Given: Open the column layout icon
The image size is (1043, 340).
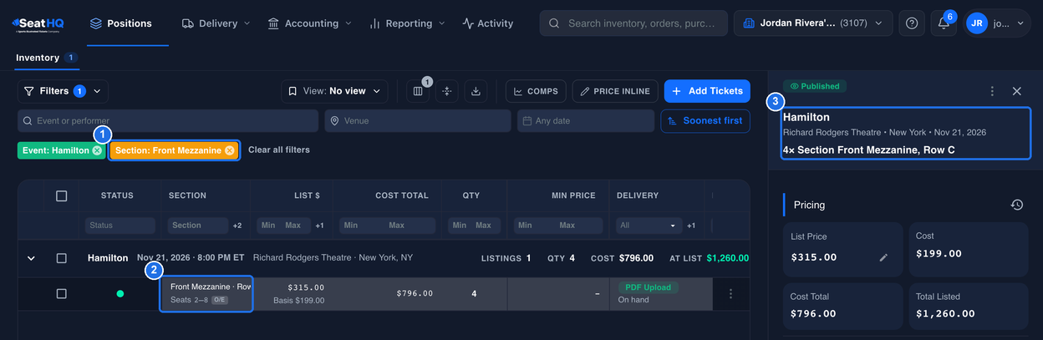Looking at the screenshot, I should tap(418, 91).
